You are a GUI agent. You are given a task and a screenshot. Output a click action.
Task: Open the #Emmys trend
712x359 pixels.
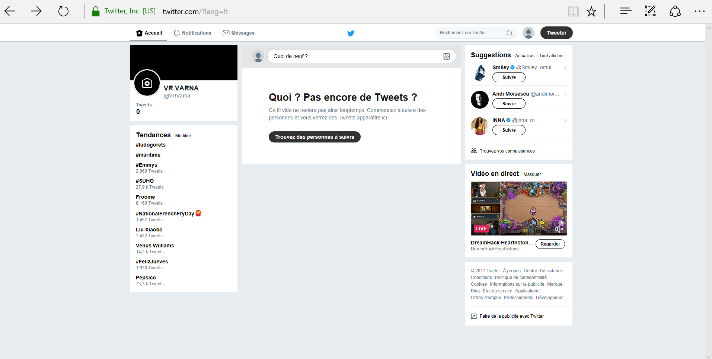click(x=147, y=165)
